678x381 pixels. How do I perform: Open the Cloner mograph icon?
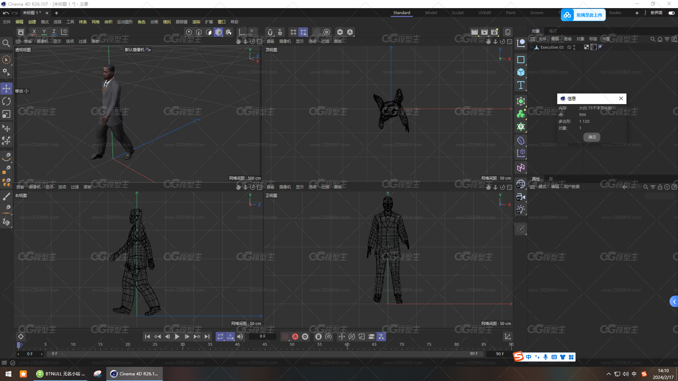[x=521, y=127]
